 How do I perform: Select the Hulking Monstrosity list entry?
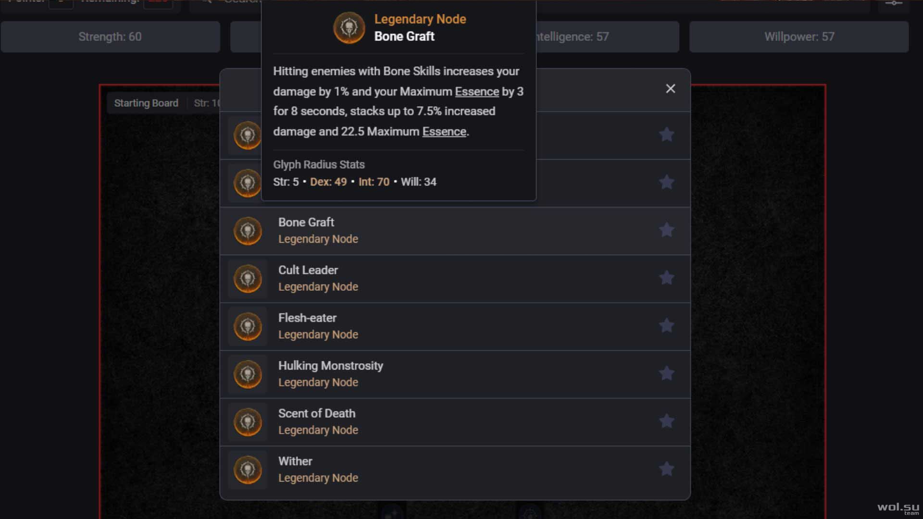coord(455,374)
